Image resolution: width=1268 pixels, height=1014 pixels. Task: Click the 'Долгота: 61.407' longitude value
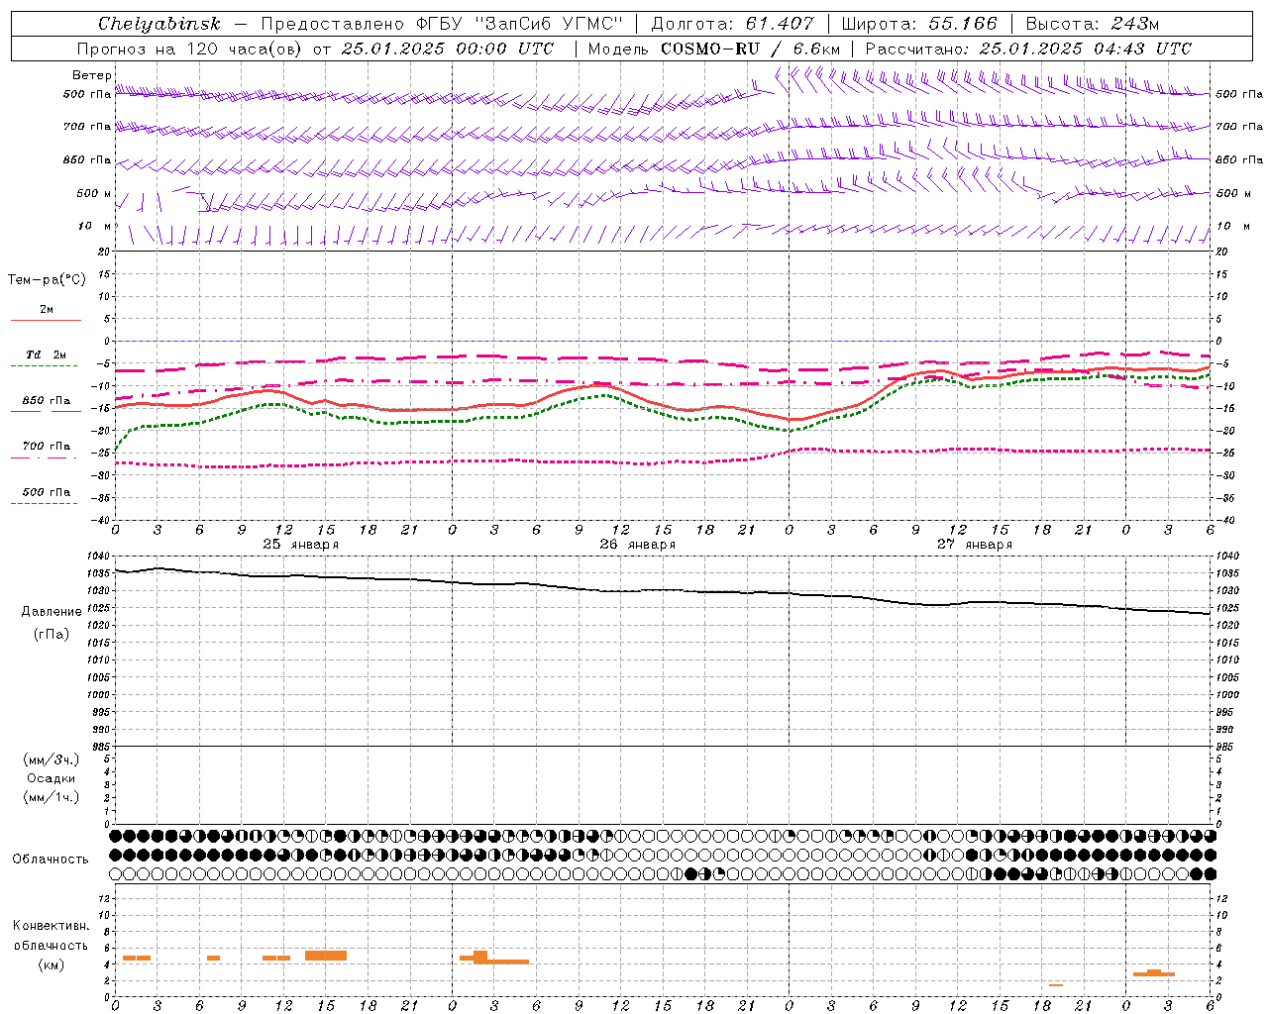point(733,24)
